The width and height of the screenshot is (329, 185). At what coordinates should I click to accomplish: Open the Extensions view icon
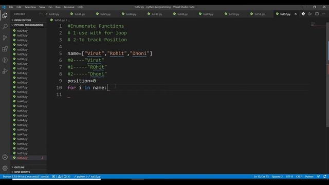pos(5,49)
